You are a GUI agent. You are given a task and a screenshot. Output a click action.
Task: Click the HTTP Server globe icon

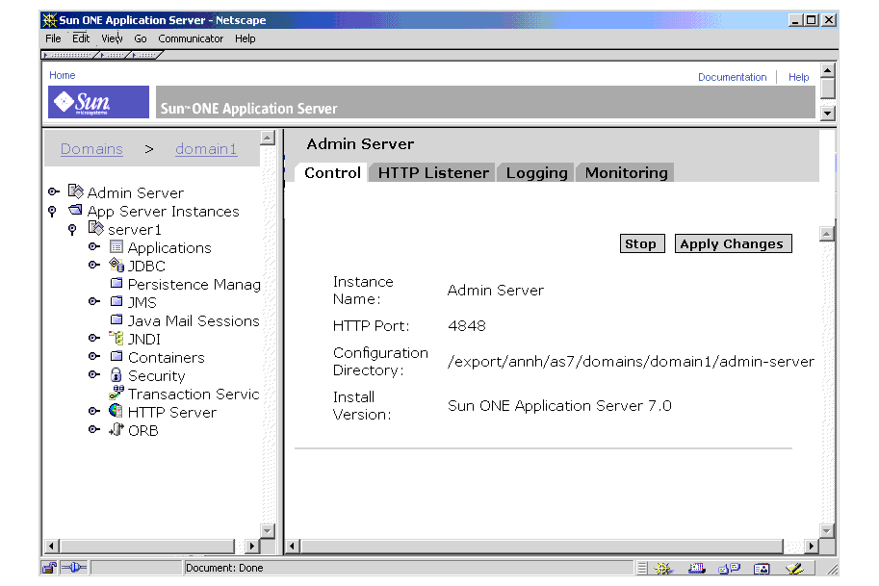(116, 411)
